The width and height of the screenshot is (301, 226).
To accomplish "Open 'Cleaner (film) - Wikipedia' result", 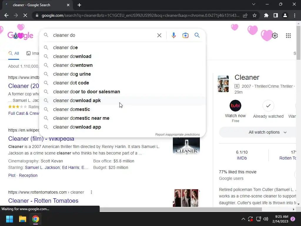I will tap(41, 139).
